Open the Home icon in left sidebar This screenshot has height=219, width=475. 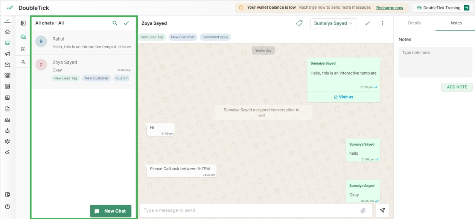[x=8, y=32]
